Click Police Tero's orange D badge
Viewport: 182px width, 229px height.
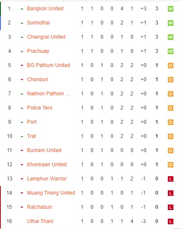[170, 108]
